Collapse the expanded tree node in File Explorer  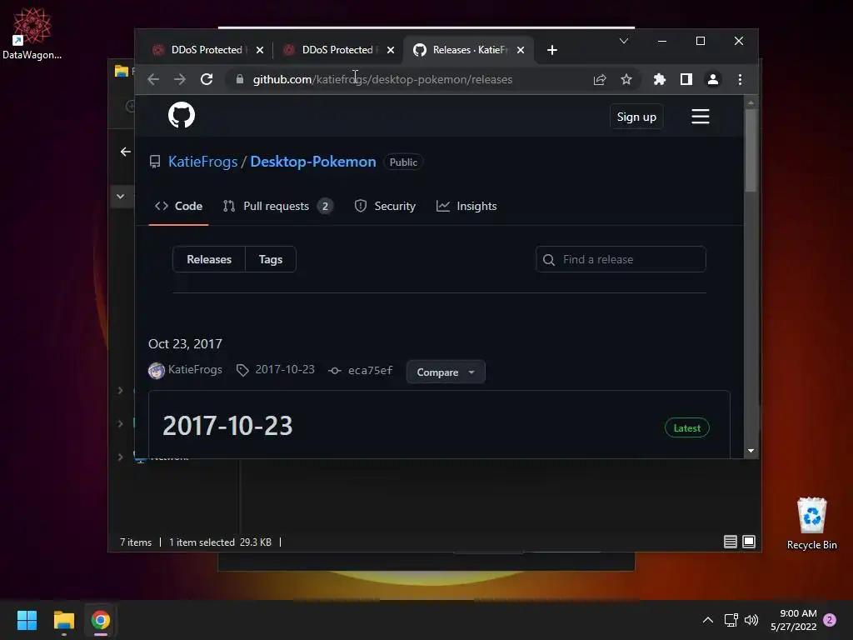tap(120, 197)
